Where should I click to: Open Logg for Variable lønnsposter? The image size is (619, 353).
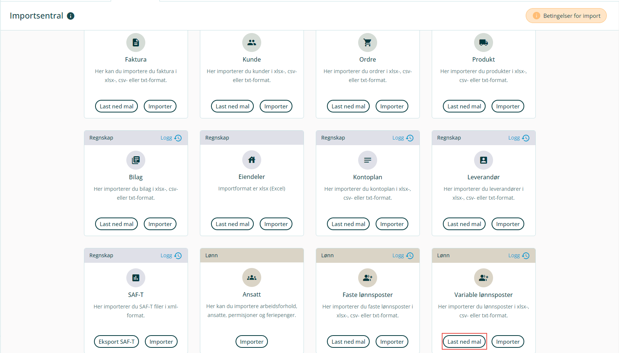point(518,256)
